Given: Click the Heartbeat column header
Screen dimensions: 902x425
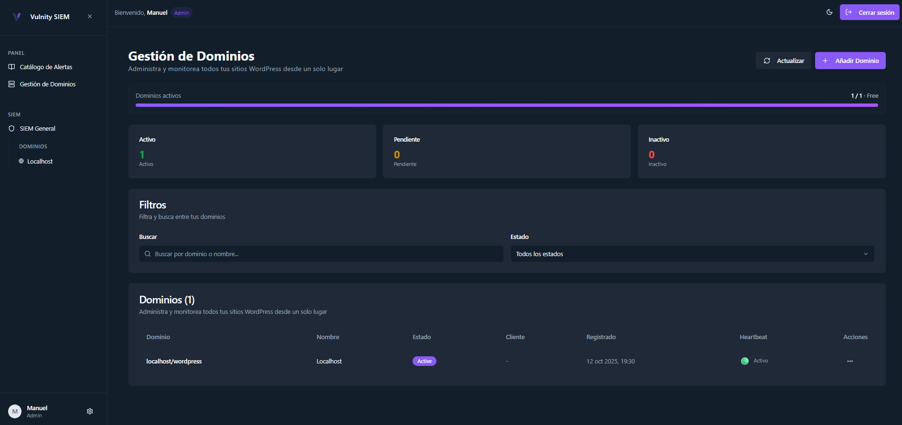Looking at the screenshot, I should [x=753, y=337].
